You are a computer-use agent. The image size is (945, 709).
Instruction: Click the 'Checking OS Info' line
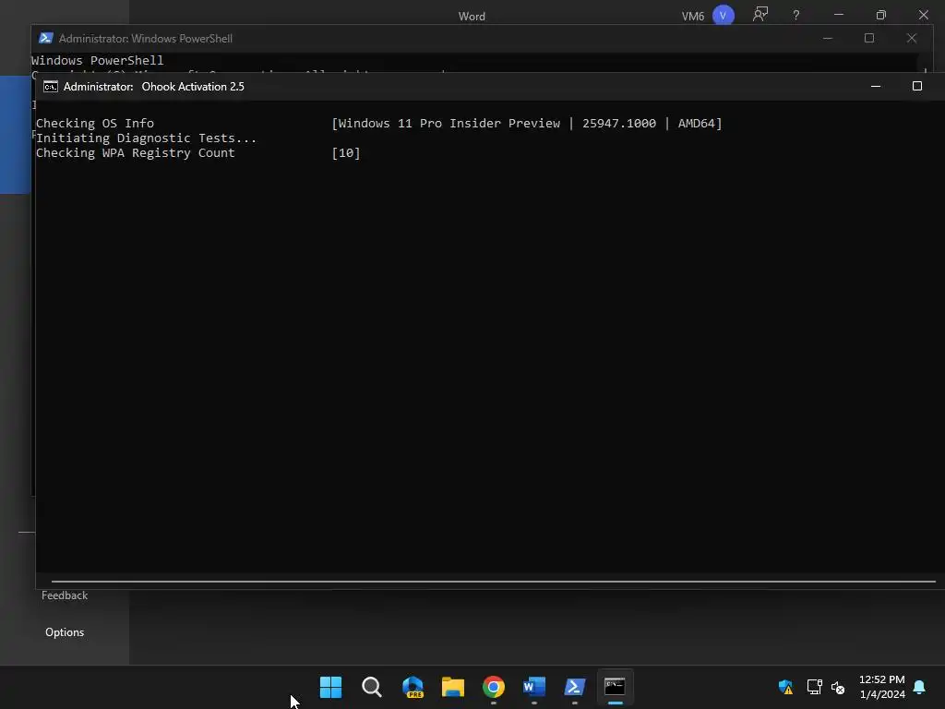pyautogui.click(x=95, y=123)
